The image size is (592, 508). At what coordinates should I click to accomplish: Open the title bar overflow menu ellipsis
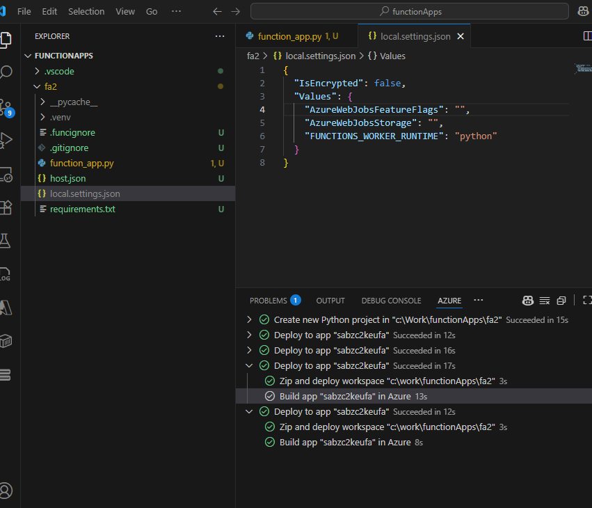pos(176,11)
